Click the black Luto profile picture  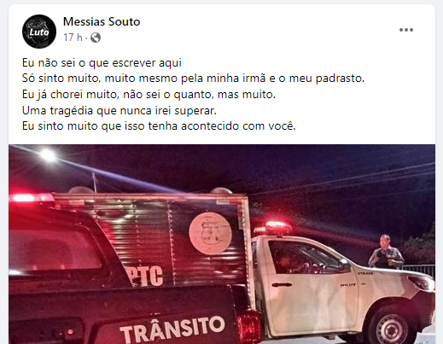(x=39, y=32)
